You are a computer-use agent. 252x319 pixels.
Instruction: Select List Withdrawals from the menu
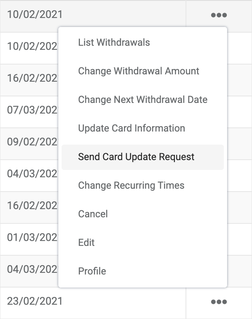114,42
